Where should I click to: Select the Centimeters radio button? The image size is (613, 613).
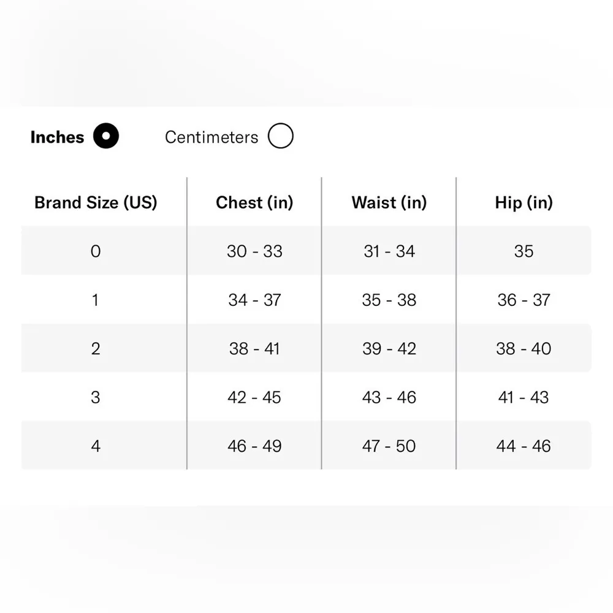click(x=281, y=136)
